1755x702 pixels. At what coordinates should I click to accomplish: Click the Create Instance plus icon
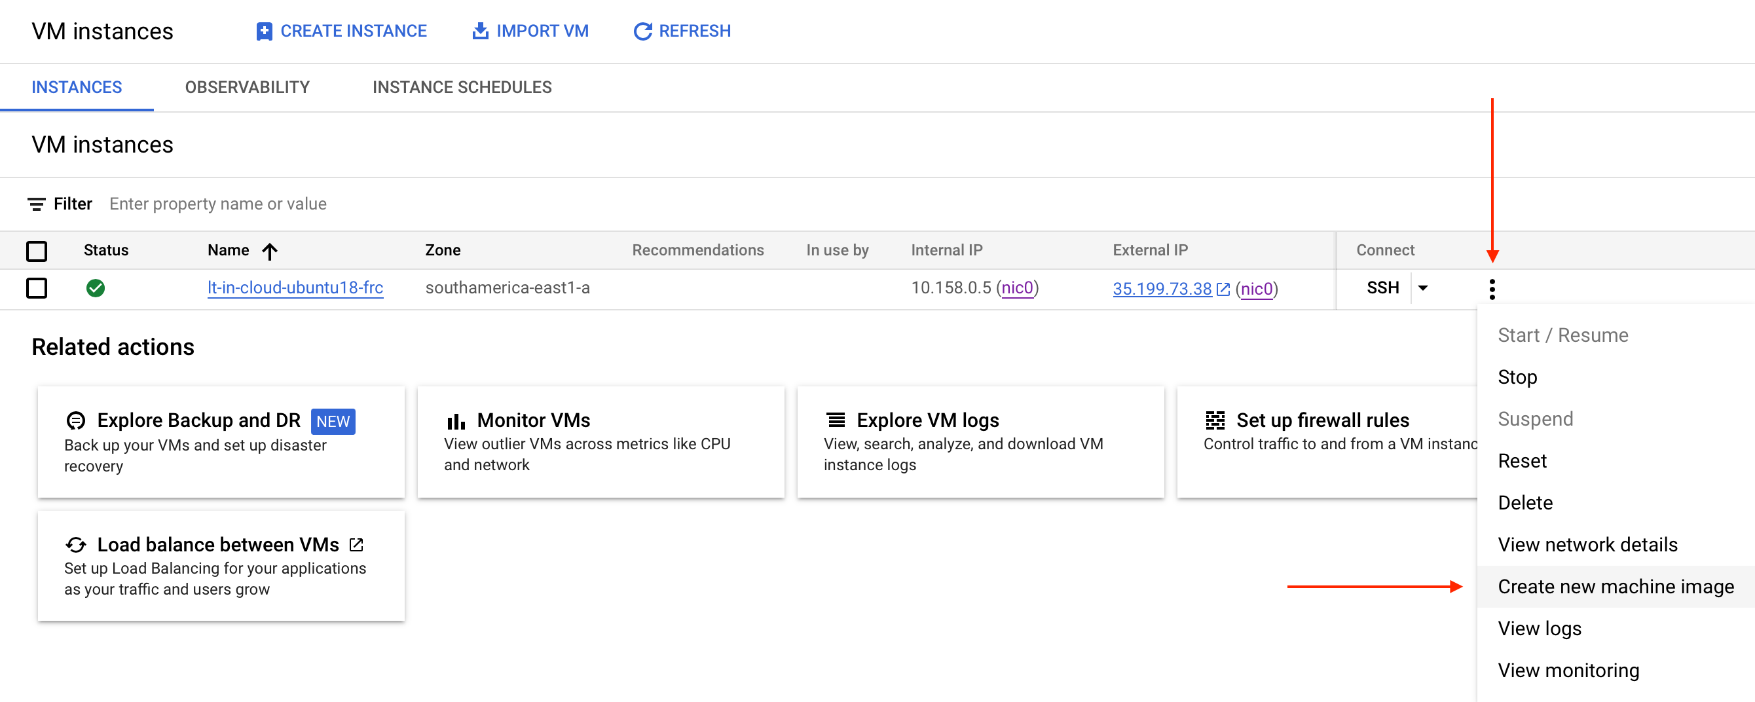pyautogui.click(x=265, y=31)
